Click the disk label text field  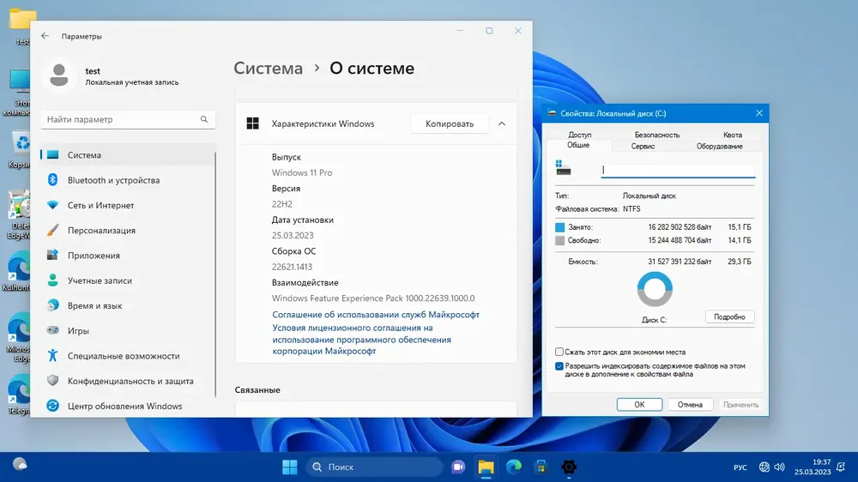[x=678, y=170]
